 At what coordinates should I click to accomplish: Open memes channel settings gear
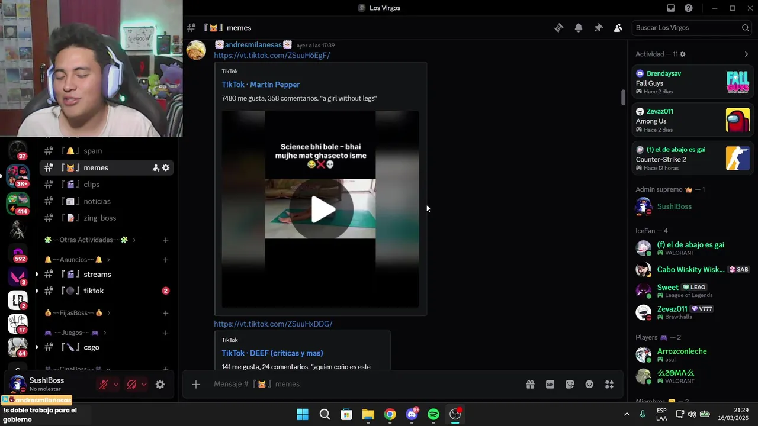[x=166, y=168]
